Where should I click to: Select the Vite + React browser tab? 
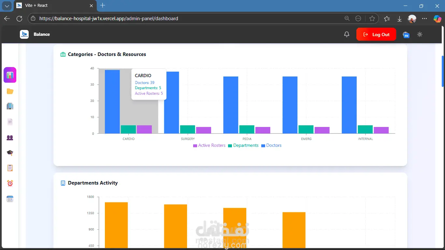(x=54, y=6)
